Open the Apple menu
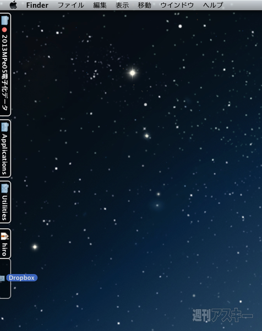 tap(13, 5)
